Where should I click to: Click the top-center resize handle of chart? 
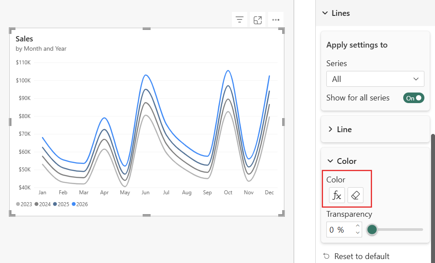(147, 29)
